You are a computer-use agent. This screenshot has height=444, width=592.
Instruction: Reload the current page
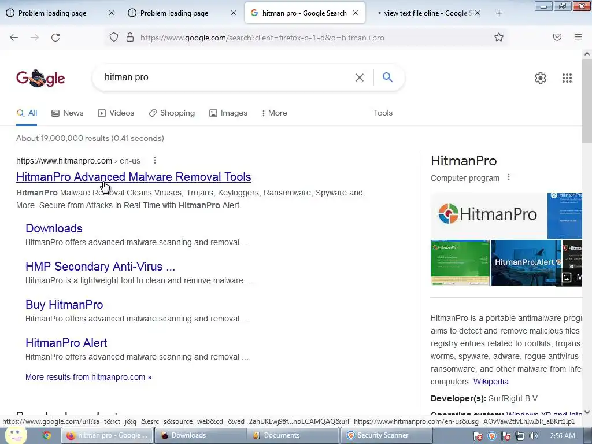[55, 38]
